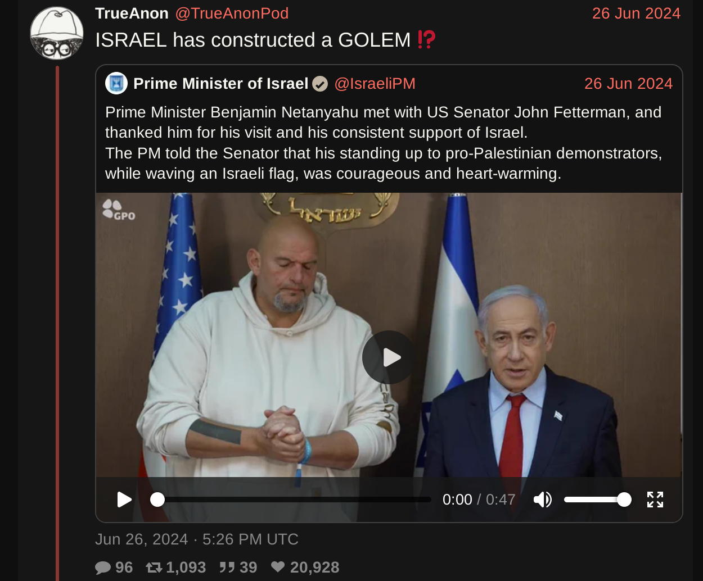The width and height of the screenshot is (703, 581).
Task: Open TrueAnon profile avatar
Action: 57,34
